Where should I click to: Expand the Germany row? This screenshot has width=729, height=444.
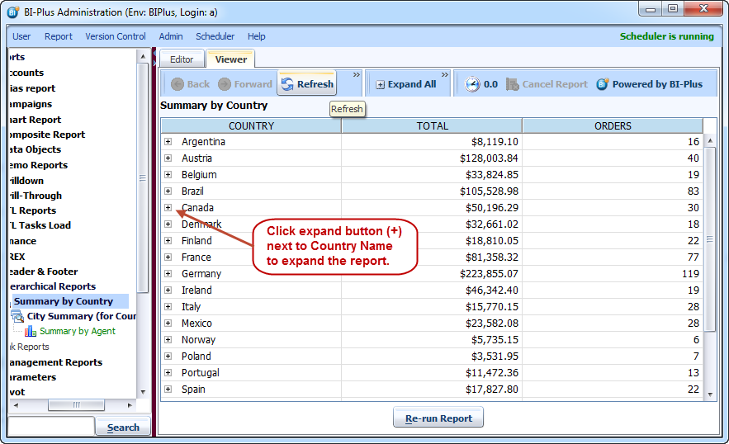(168, 274)
